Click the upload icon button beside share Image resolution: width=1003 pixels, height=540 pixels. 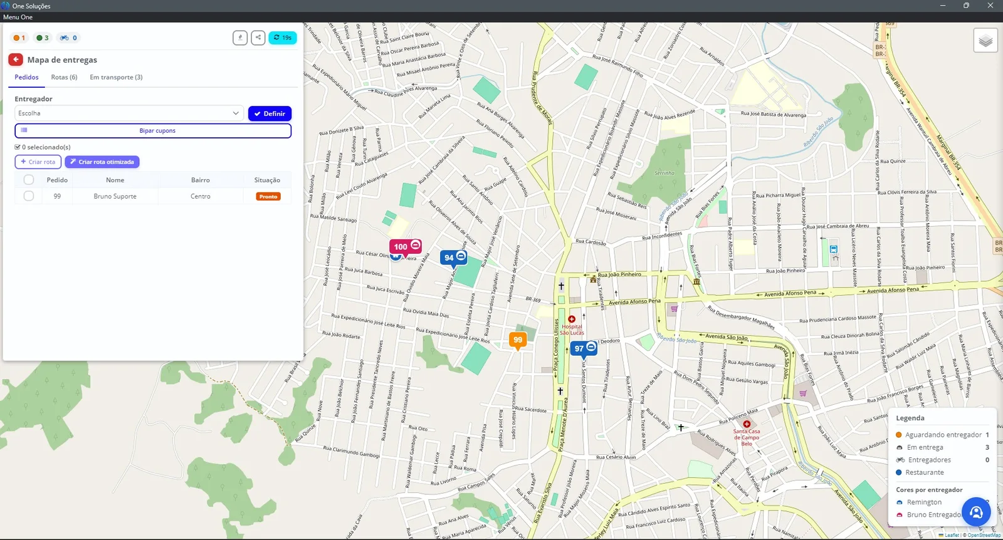click(x=240, y=38)
